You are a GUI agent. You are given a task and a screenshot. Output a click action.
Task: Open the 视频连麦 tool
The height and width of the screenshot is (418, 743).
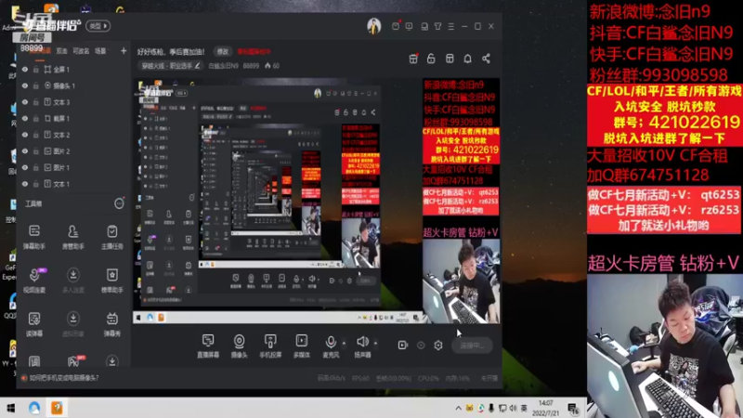[34, 281]
